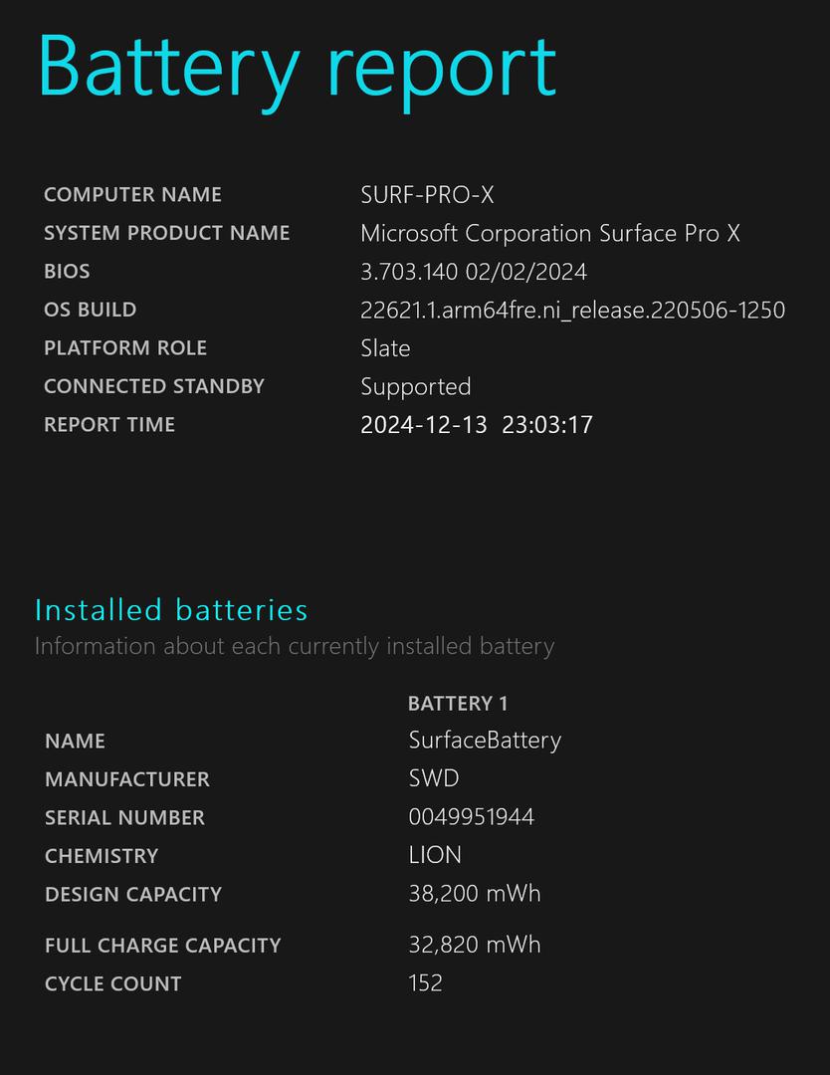Click the cycle count value 152
The image size is (830, 1075).
click(x=425, y=982)
